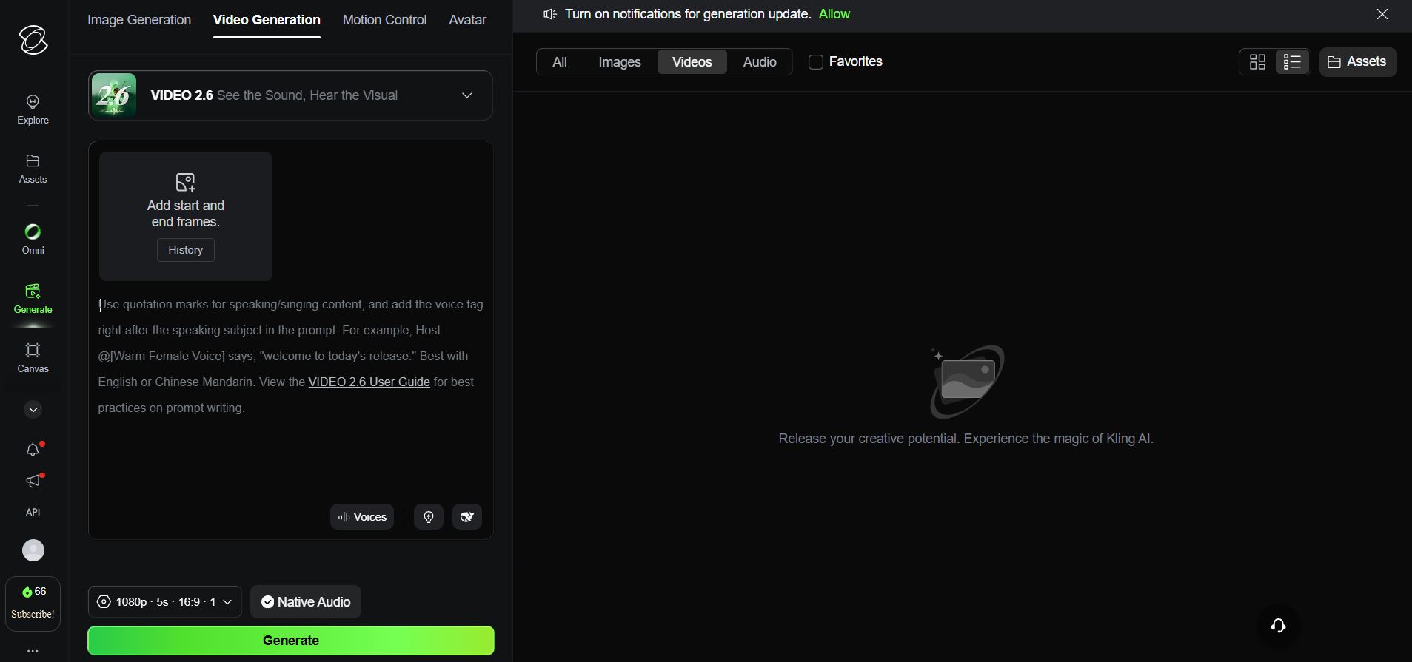
Task: Filter results by Videos
Action: [x=692, y=62]
